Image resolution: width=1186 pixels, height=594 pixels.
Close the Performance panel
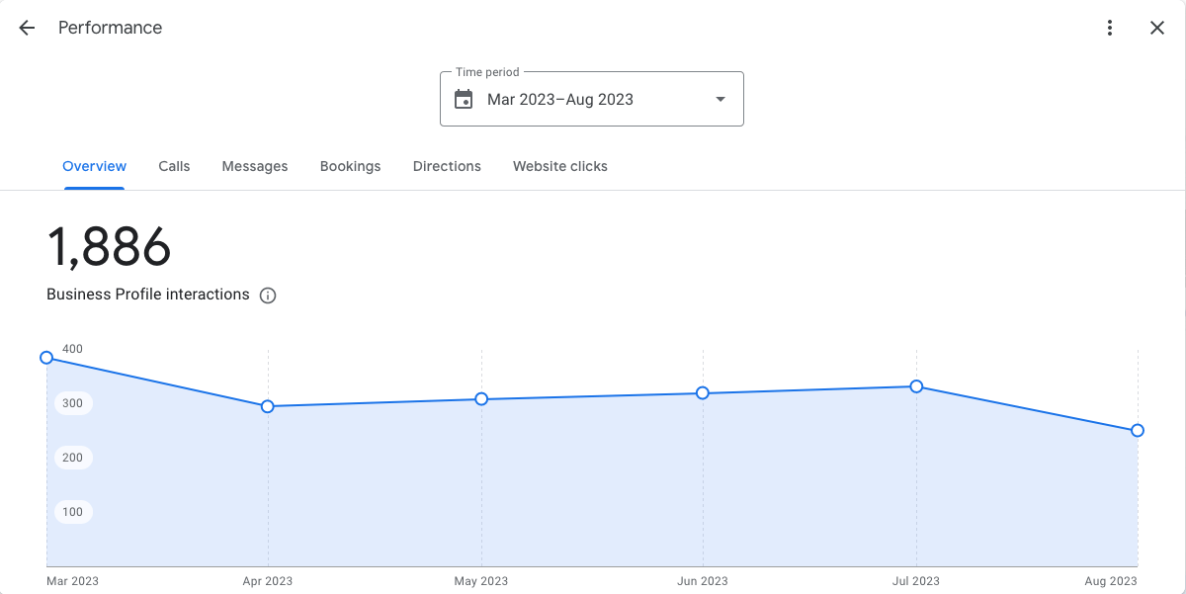click(x=1157, y=28)
